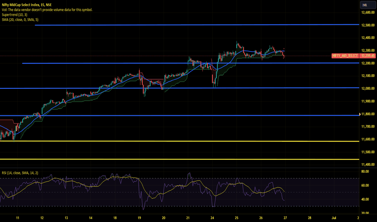
Task: Click date 26 on the time axis
Action: 261,218
